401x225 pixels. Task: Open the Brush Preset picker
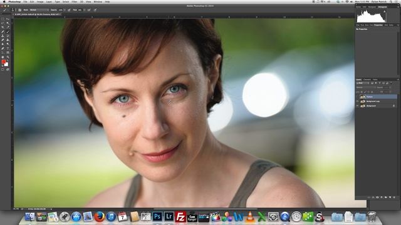click(13, 10)
